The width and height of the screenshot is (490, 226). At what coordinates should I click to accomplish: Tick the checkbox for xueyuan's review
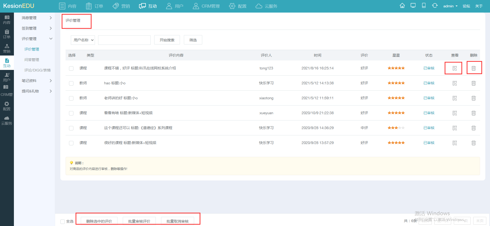coord(71,113)
